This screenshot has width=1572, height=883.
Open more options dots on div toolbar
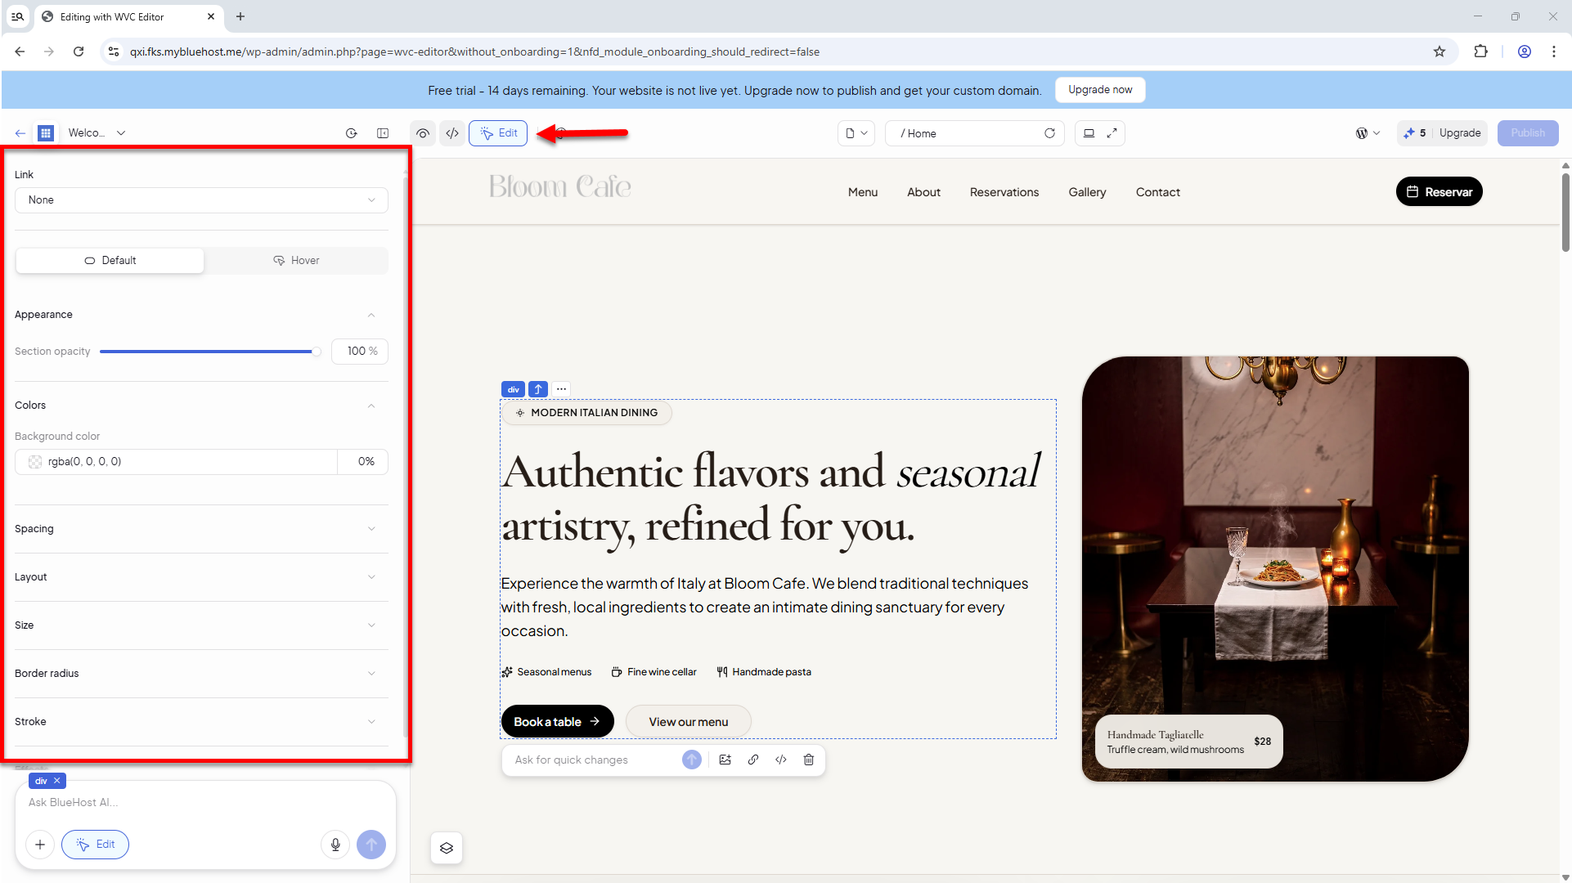pos(561,389)
